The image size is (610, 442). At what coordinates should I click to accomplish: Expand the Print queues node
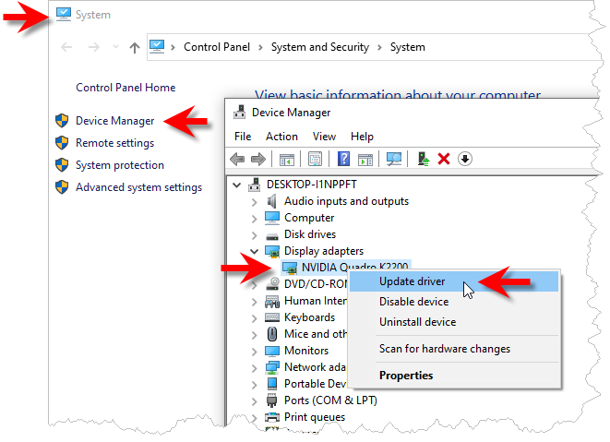click(x=254, y=418)
